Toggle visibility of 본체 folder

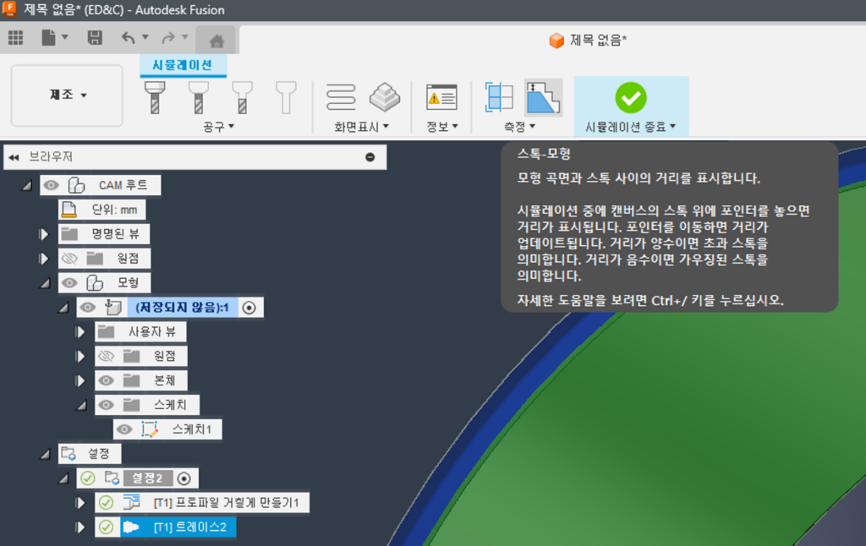[x=106, y=380]
